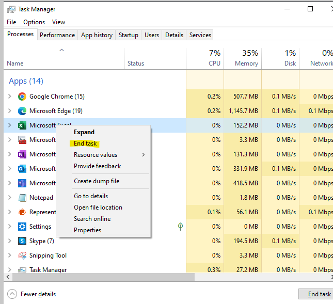Switch to the Startup tab
The width and height of the screenshot is (333, 304).
pyautogui.click(x=129, y=35)
